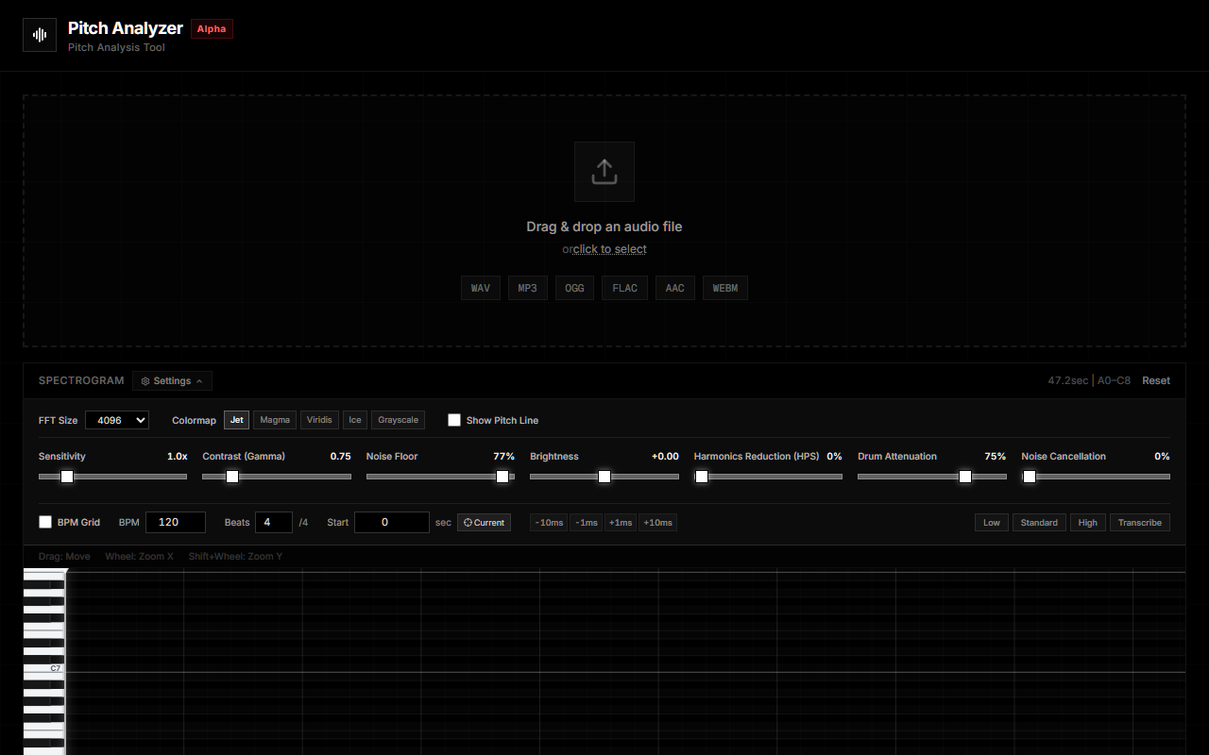
Task: Choose the High preset
Action: coord(1088,523)
